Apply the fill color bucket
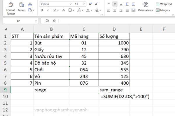175x116 pixels. click(x=79, y=10)
